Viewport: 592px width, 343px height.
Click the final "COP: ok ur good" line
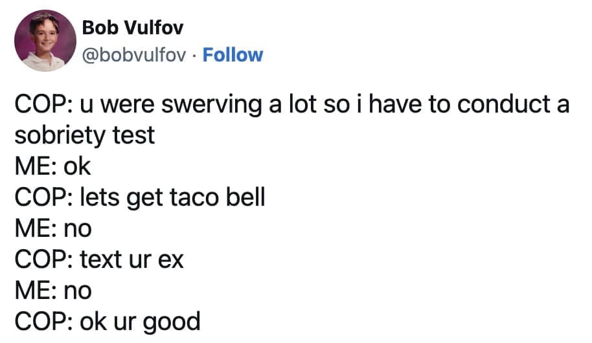click(107, 321)
